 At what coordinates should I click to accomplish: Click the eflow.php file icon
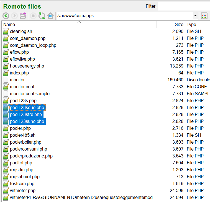[x=6, y=52]
